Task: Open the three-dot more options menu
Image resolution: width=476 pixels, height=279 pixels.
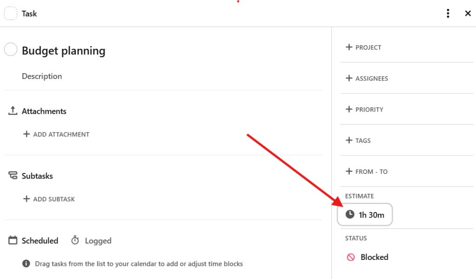Action: (x=448, y=13)
